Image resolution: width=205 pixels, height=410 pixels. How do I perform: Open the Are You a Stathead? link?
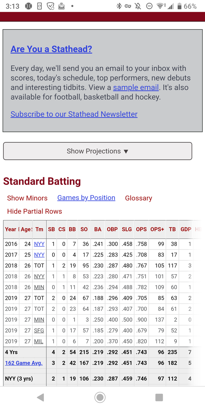[x=51, y=49]
